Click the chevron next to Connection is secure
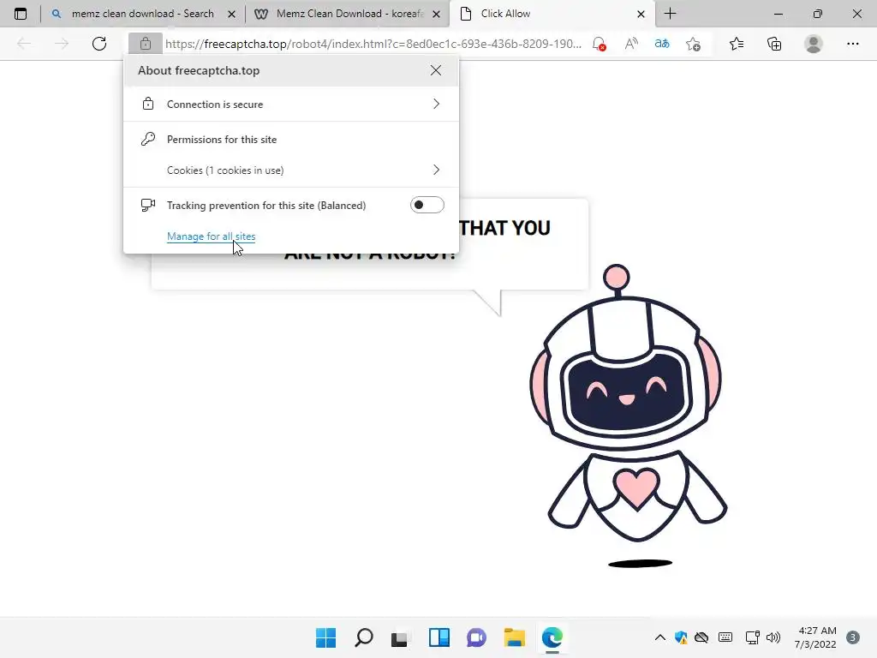877x658 pixels. point(436,104)
